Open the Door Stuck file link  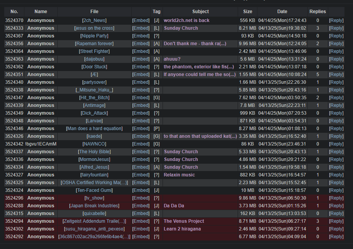click(x=94, y=67)
